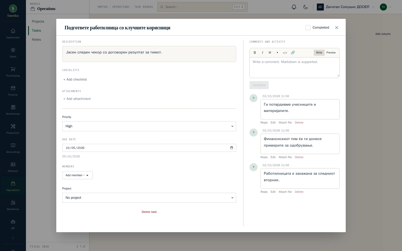The image size is (402, 251).
Task: Reply to the Работилницата comment
Action: pos(264,192)
